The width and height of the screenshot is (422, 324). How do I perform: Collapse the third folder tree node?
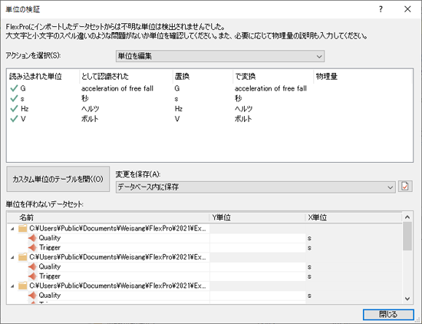point(12,286)
